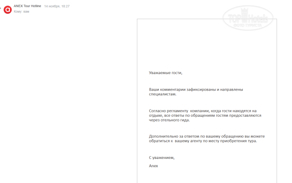Click the line starting Согласно регламенту компании
Viewport: 292px width, 183px height.
[202, 111]
